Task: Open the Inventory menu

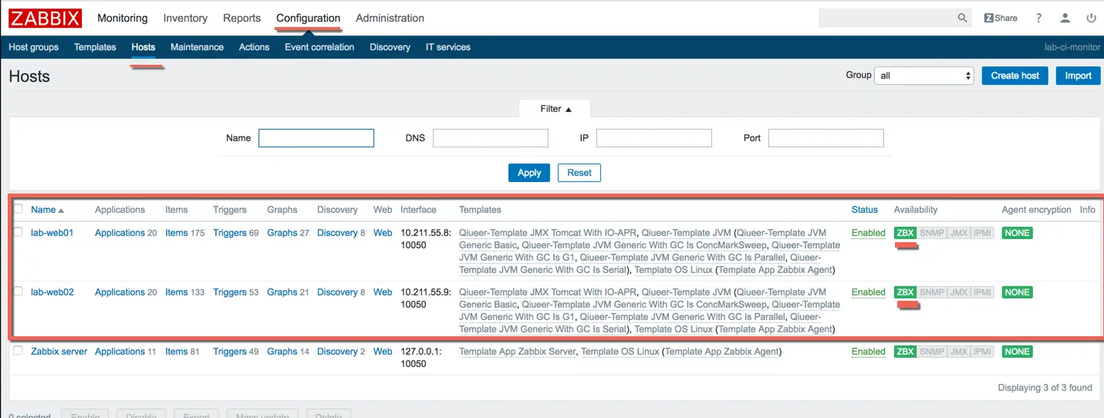Action: [185, 18]
